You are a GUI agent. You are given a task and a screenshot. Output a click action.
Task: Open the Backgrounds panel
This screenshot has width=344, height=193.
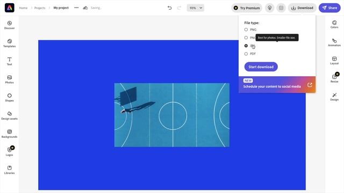[10, 134]
